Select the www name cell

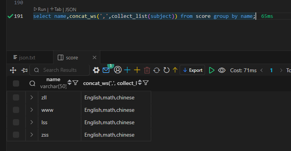click(x=59, y=110)
